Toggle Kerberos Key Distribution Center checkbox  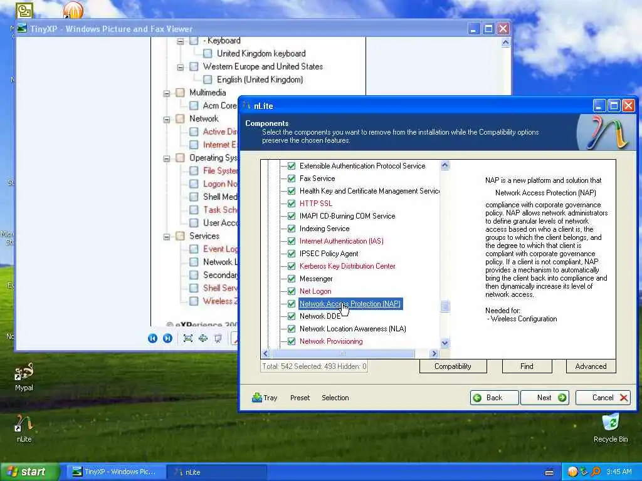coord(292,266)
